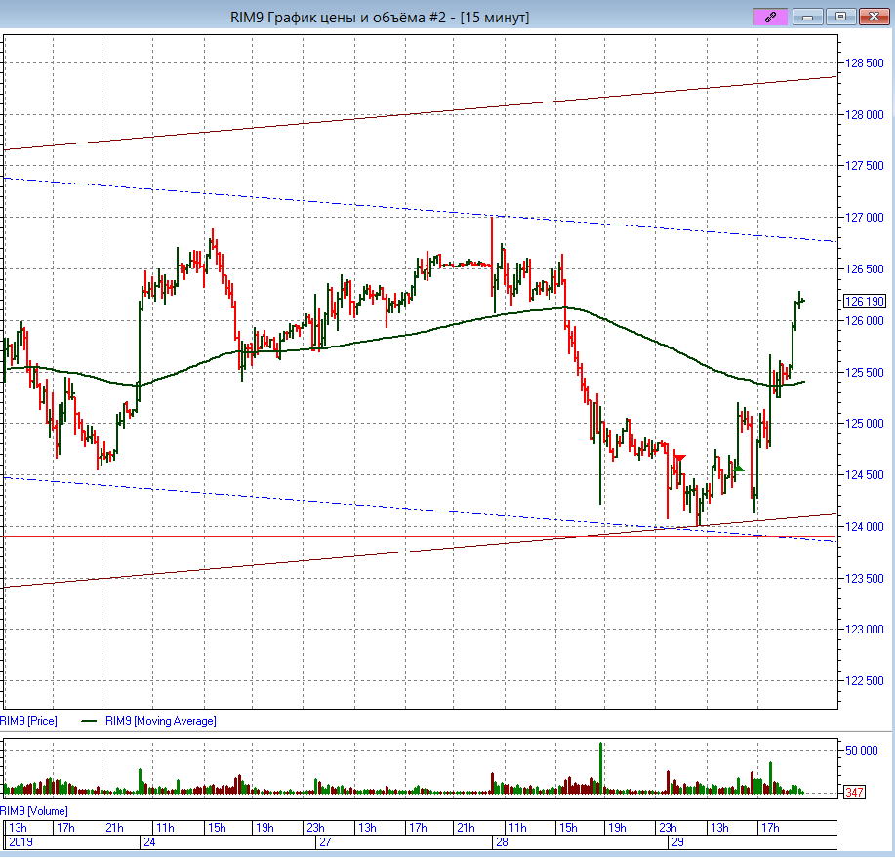This screenshot has width=895, height=858.
Task: Click the 50 000 volume axis label
Action: [x=863, y=751]
